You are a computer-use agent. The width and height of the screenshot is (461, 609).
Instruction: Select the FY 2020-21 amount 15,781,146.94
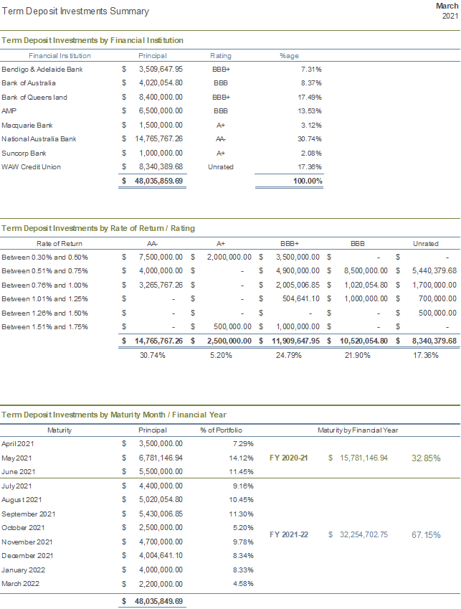coord(363,458)
